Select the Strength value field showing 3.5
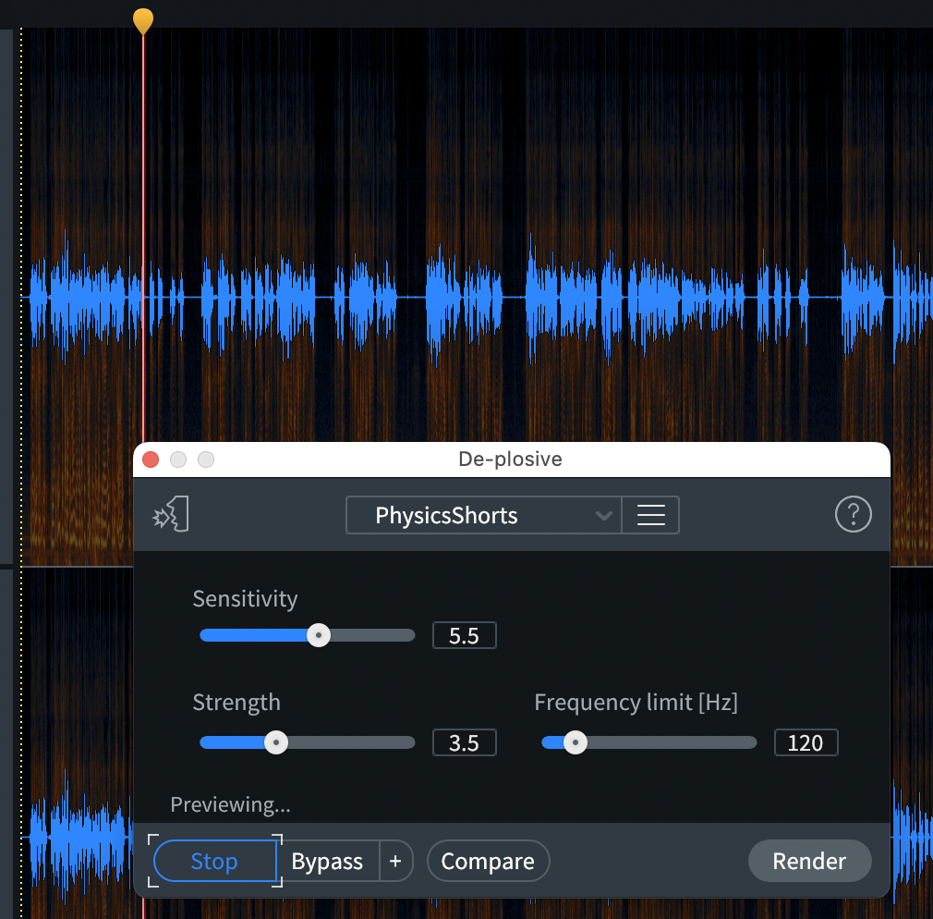The image size is (933, 919). coord(464,743)
